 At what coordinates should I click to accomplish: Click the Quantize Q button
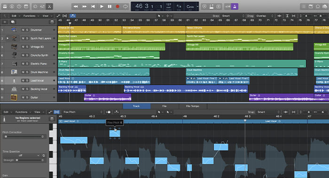click(x=44, y=156)
